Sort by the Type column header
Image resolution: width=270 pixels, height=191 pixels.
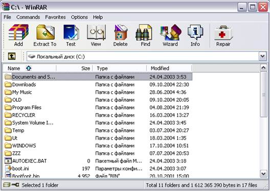120,68
